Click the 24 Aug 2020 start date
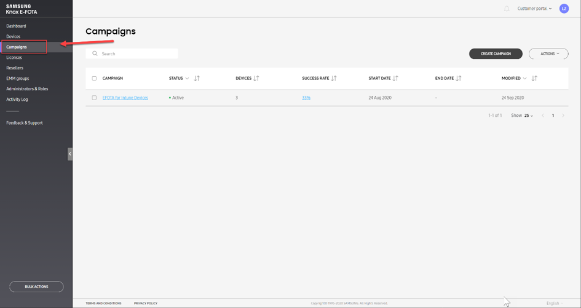The height and width of the screenshot is (308, 581). (x=380, y=98)
